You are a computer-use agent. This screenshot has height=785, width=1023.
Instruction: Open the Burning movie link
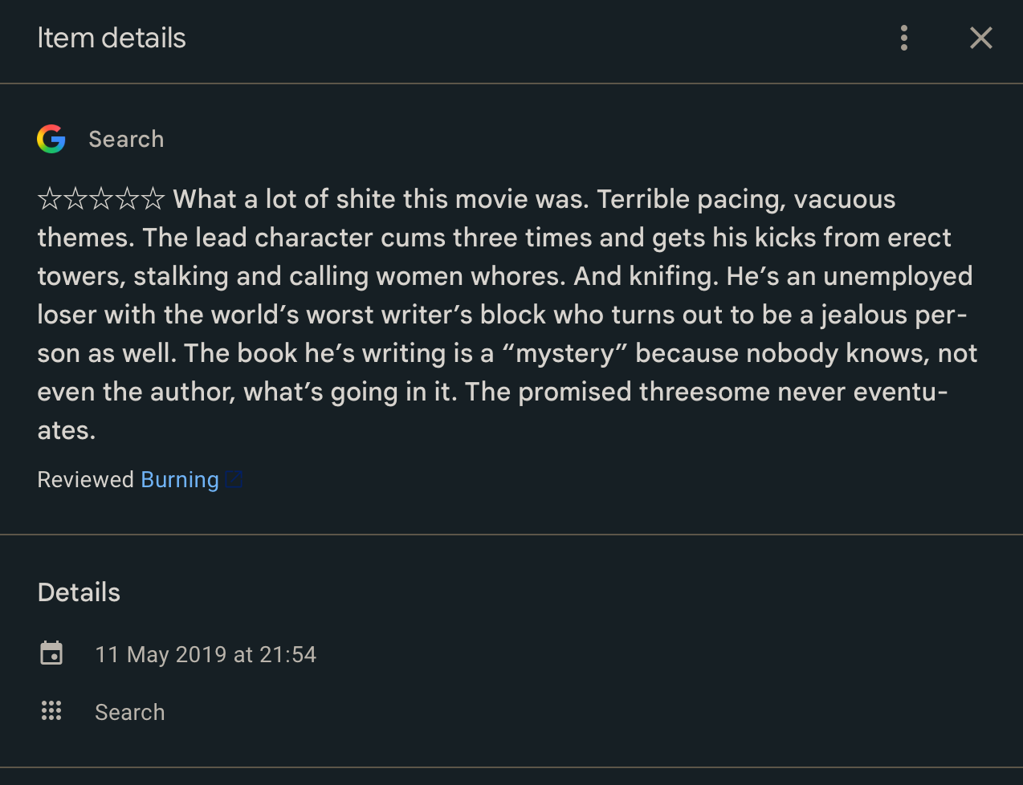tap(180, 479)
